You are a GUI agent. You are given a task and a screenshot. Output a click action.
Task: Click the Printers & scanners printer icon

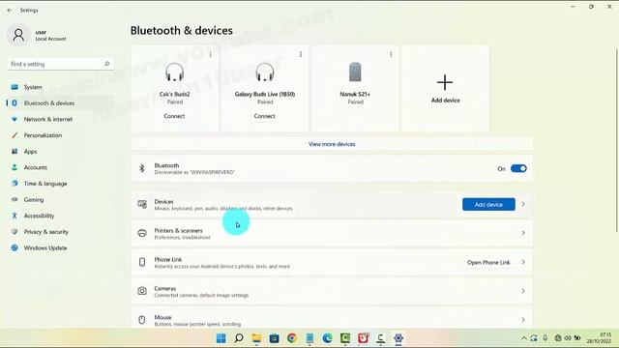point(142,233)
